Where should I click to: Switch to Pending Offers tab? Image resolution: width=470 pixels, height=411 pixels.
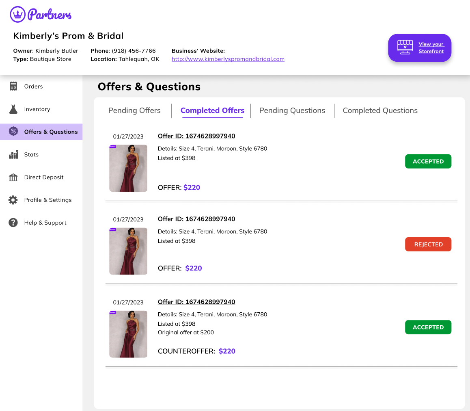(134, 110)
